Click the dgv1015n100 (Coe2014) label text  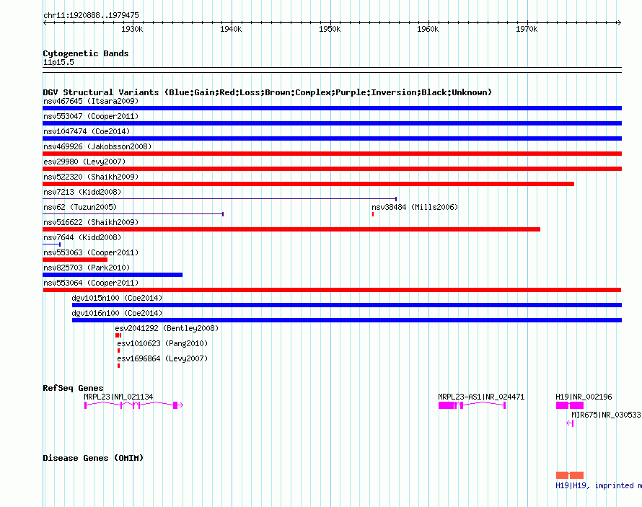point(117,298)
